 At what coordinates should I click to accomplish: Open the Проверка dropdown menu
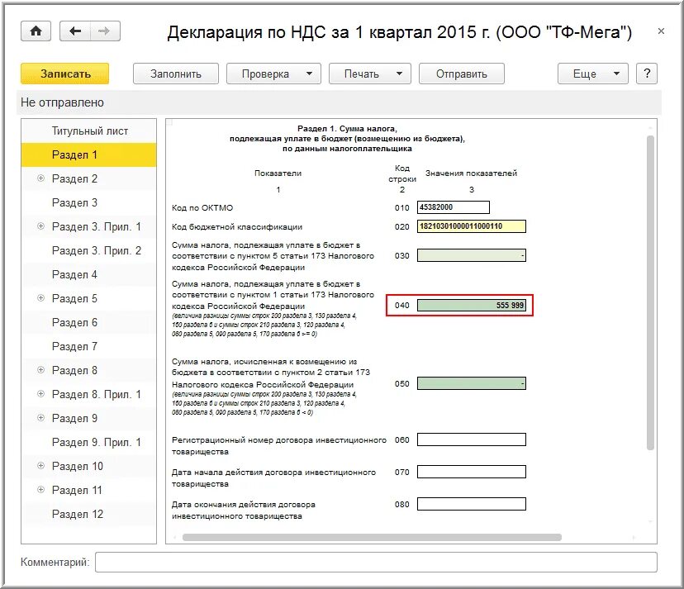[x=273, y=74]
